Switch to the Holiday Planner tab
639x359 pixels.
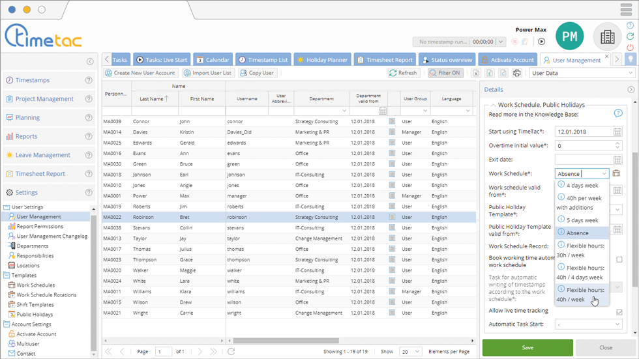322,60
